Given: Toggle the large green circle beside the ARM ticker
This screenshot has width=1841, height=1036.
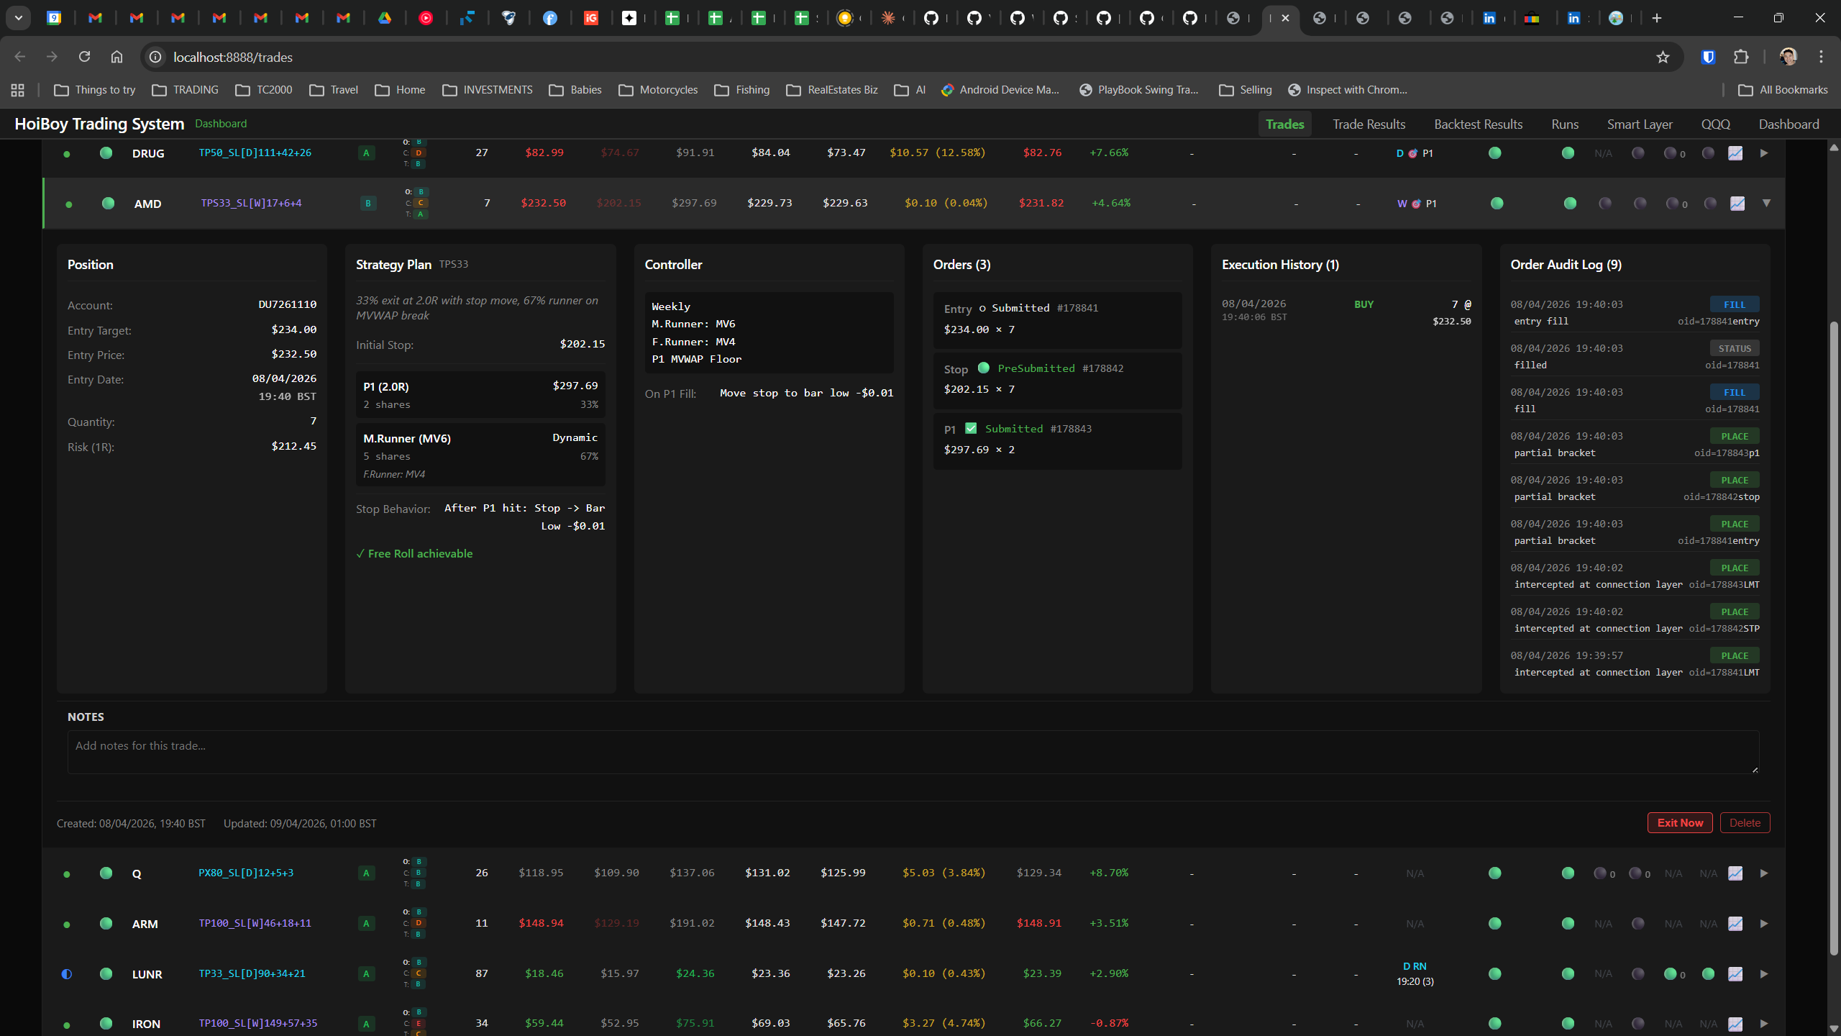Looking at the screenshot, I should point(106,923).
